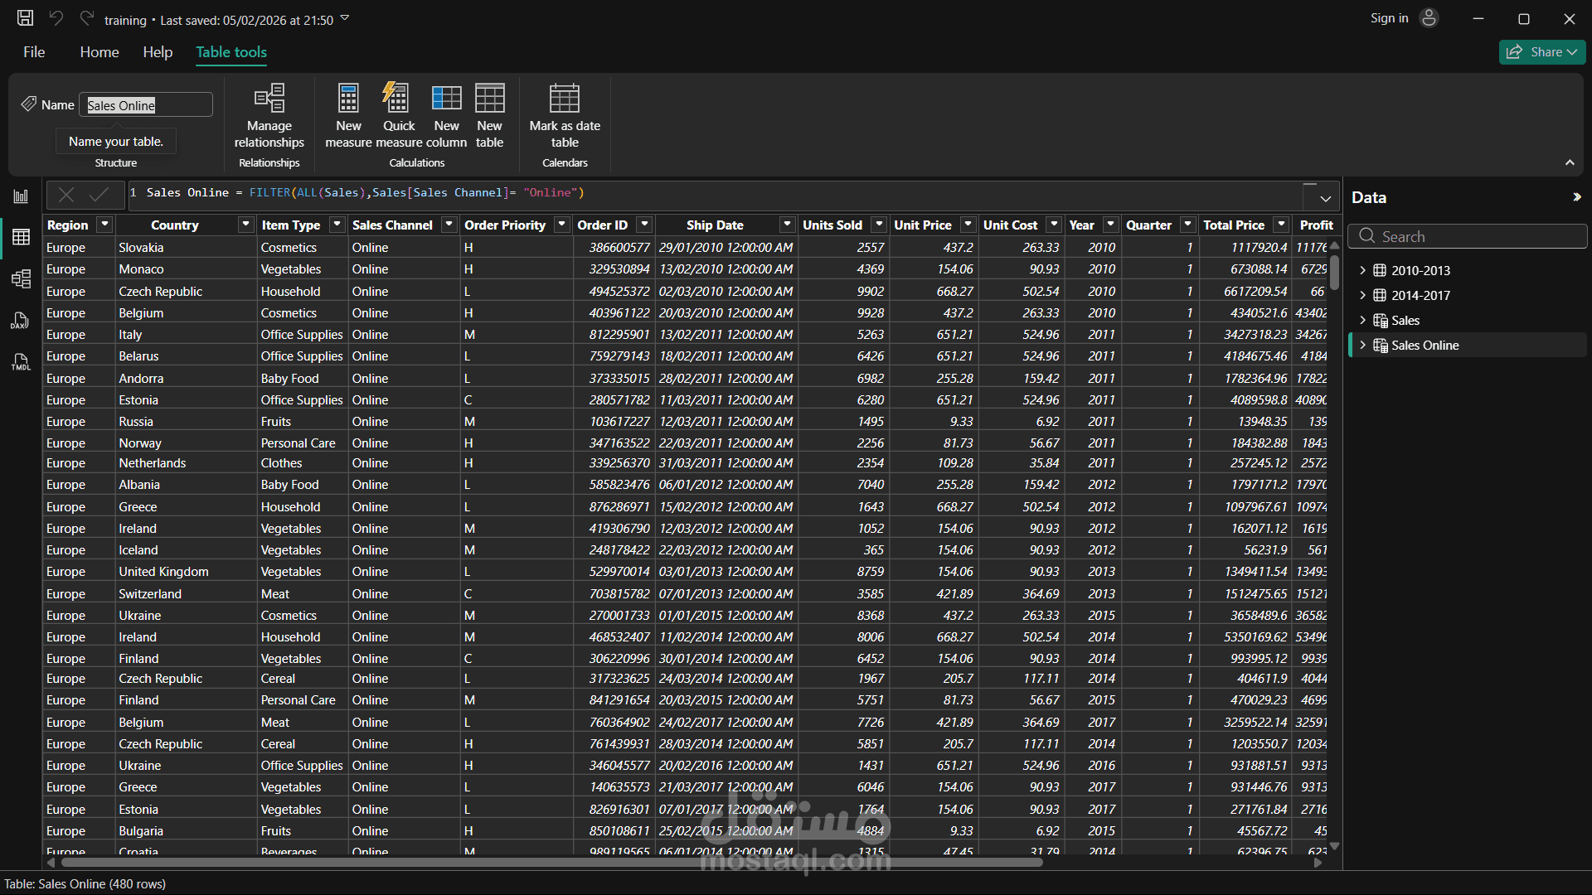The width and height of the screenshot is (1592, 895).
Task: Switch to Report view in left sidebar
Action: 21,196
